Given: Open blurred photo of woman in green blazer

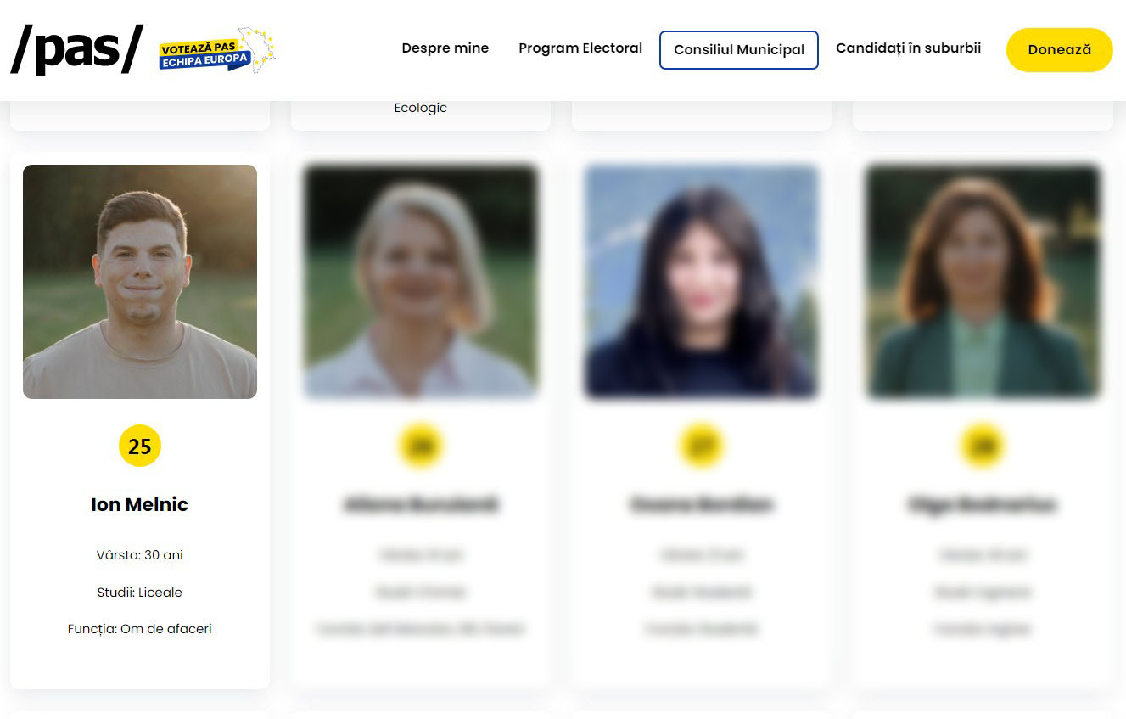Looking at the screenshot, I should click(983, 282).
